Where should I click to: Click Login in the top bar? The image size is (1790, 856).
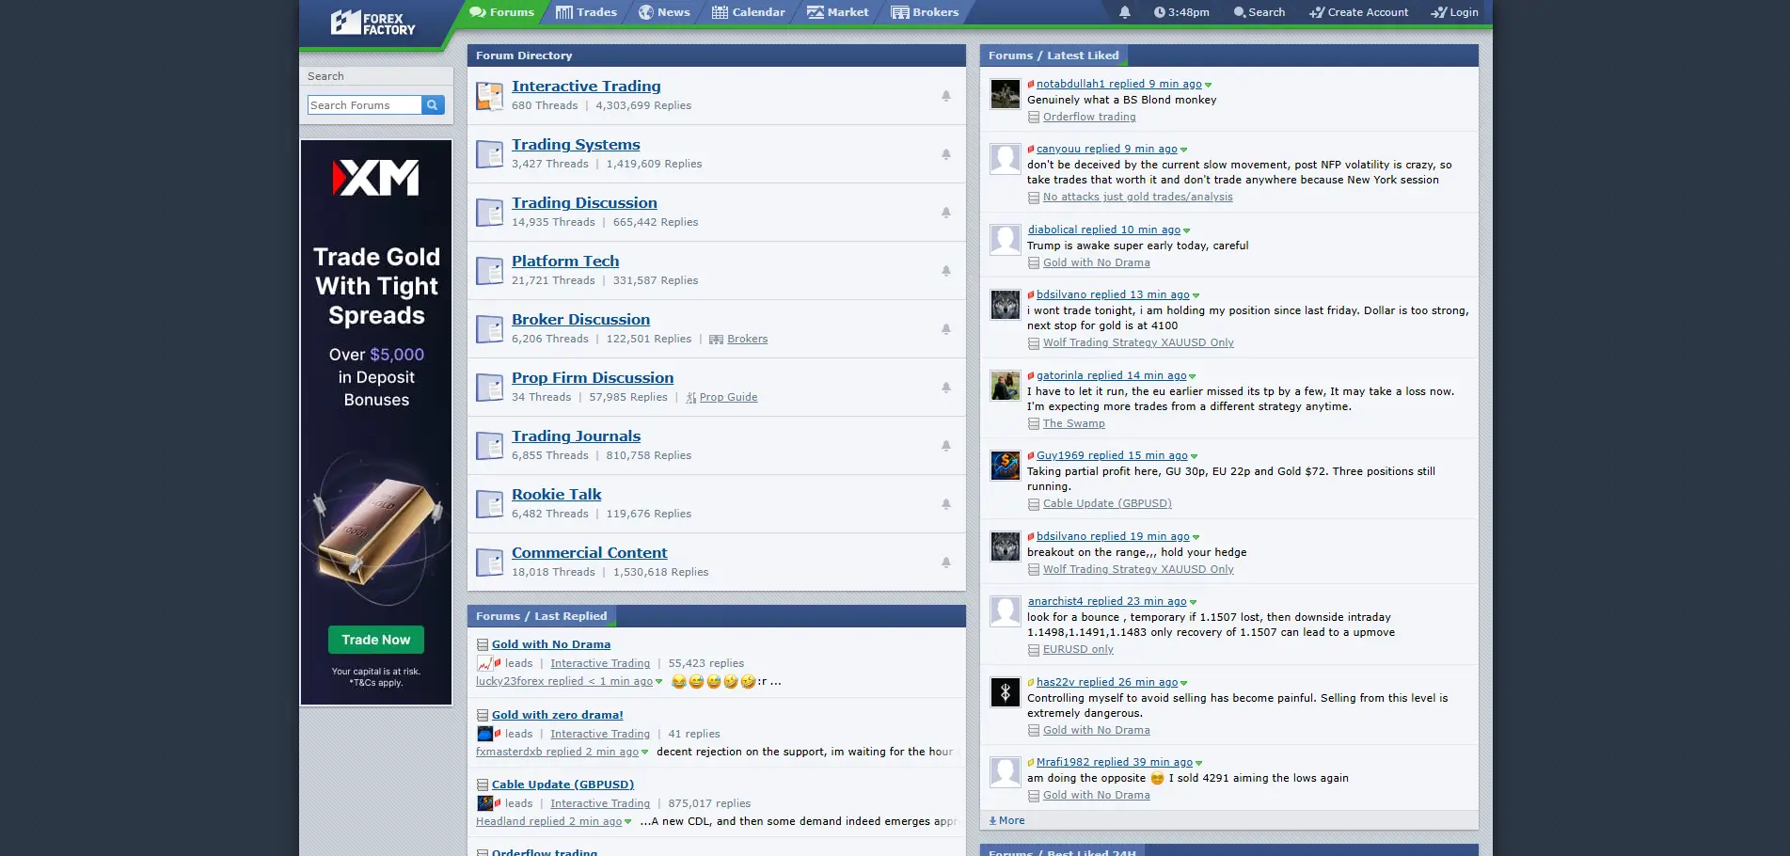1454,12
